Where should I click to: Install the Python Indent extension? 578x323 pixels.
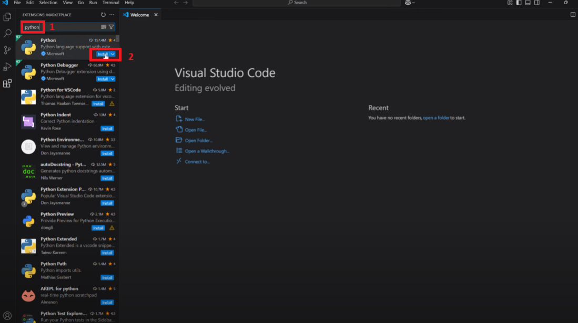pos(107,128)
